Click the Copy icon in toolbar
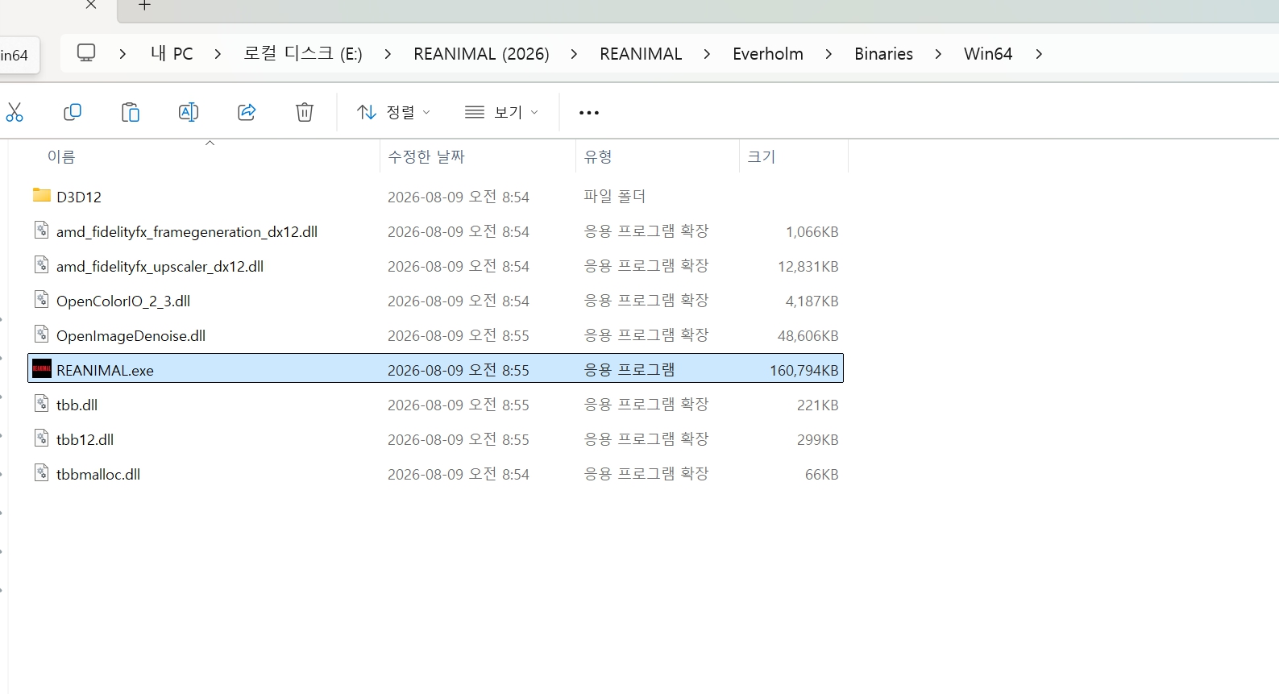This screenshot has width=1279, height=694. (73, 112)
